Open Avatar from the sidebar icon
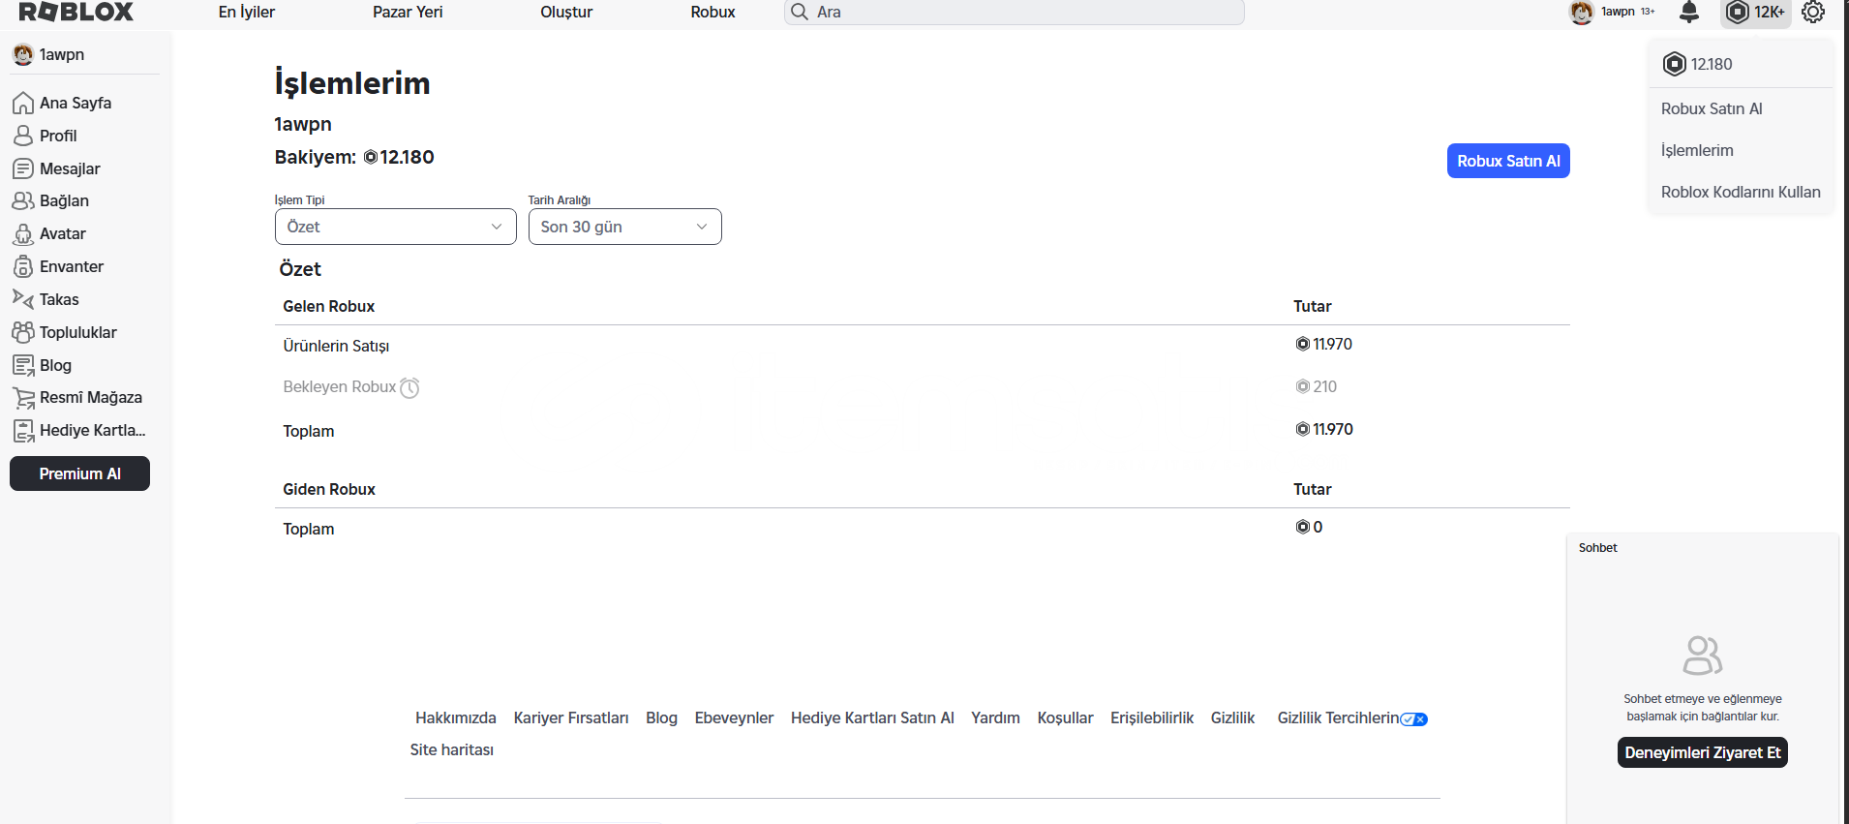 coord(23,234)
